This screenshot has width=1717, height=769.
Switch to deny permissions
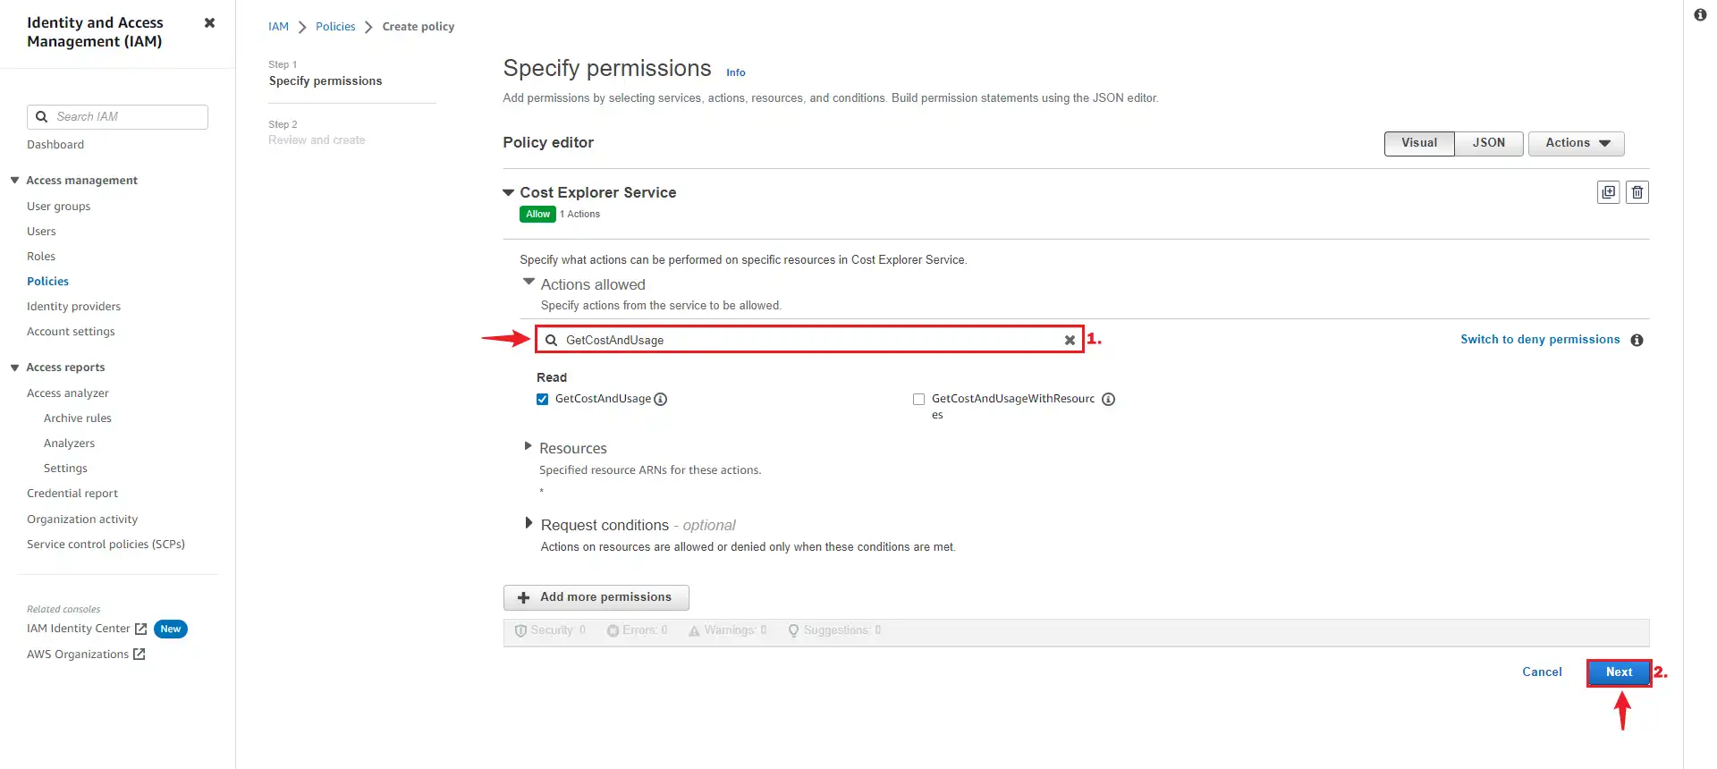pyautogui.click(x=1540, y=340)
